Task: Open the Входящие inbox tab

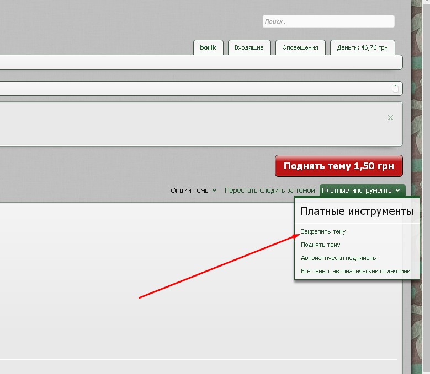Action: [249, 47]
